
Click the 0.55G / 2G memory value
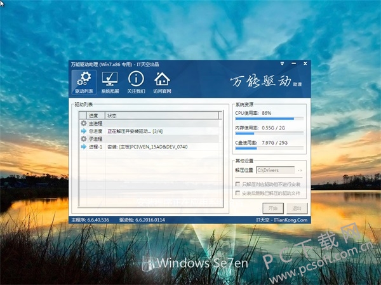273,128
